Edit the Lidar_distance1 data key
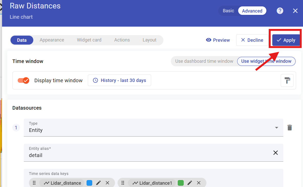The image size is (303, 187). tap(190, 183)
